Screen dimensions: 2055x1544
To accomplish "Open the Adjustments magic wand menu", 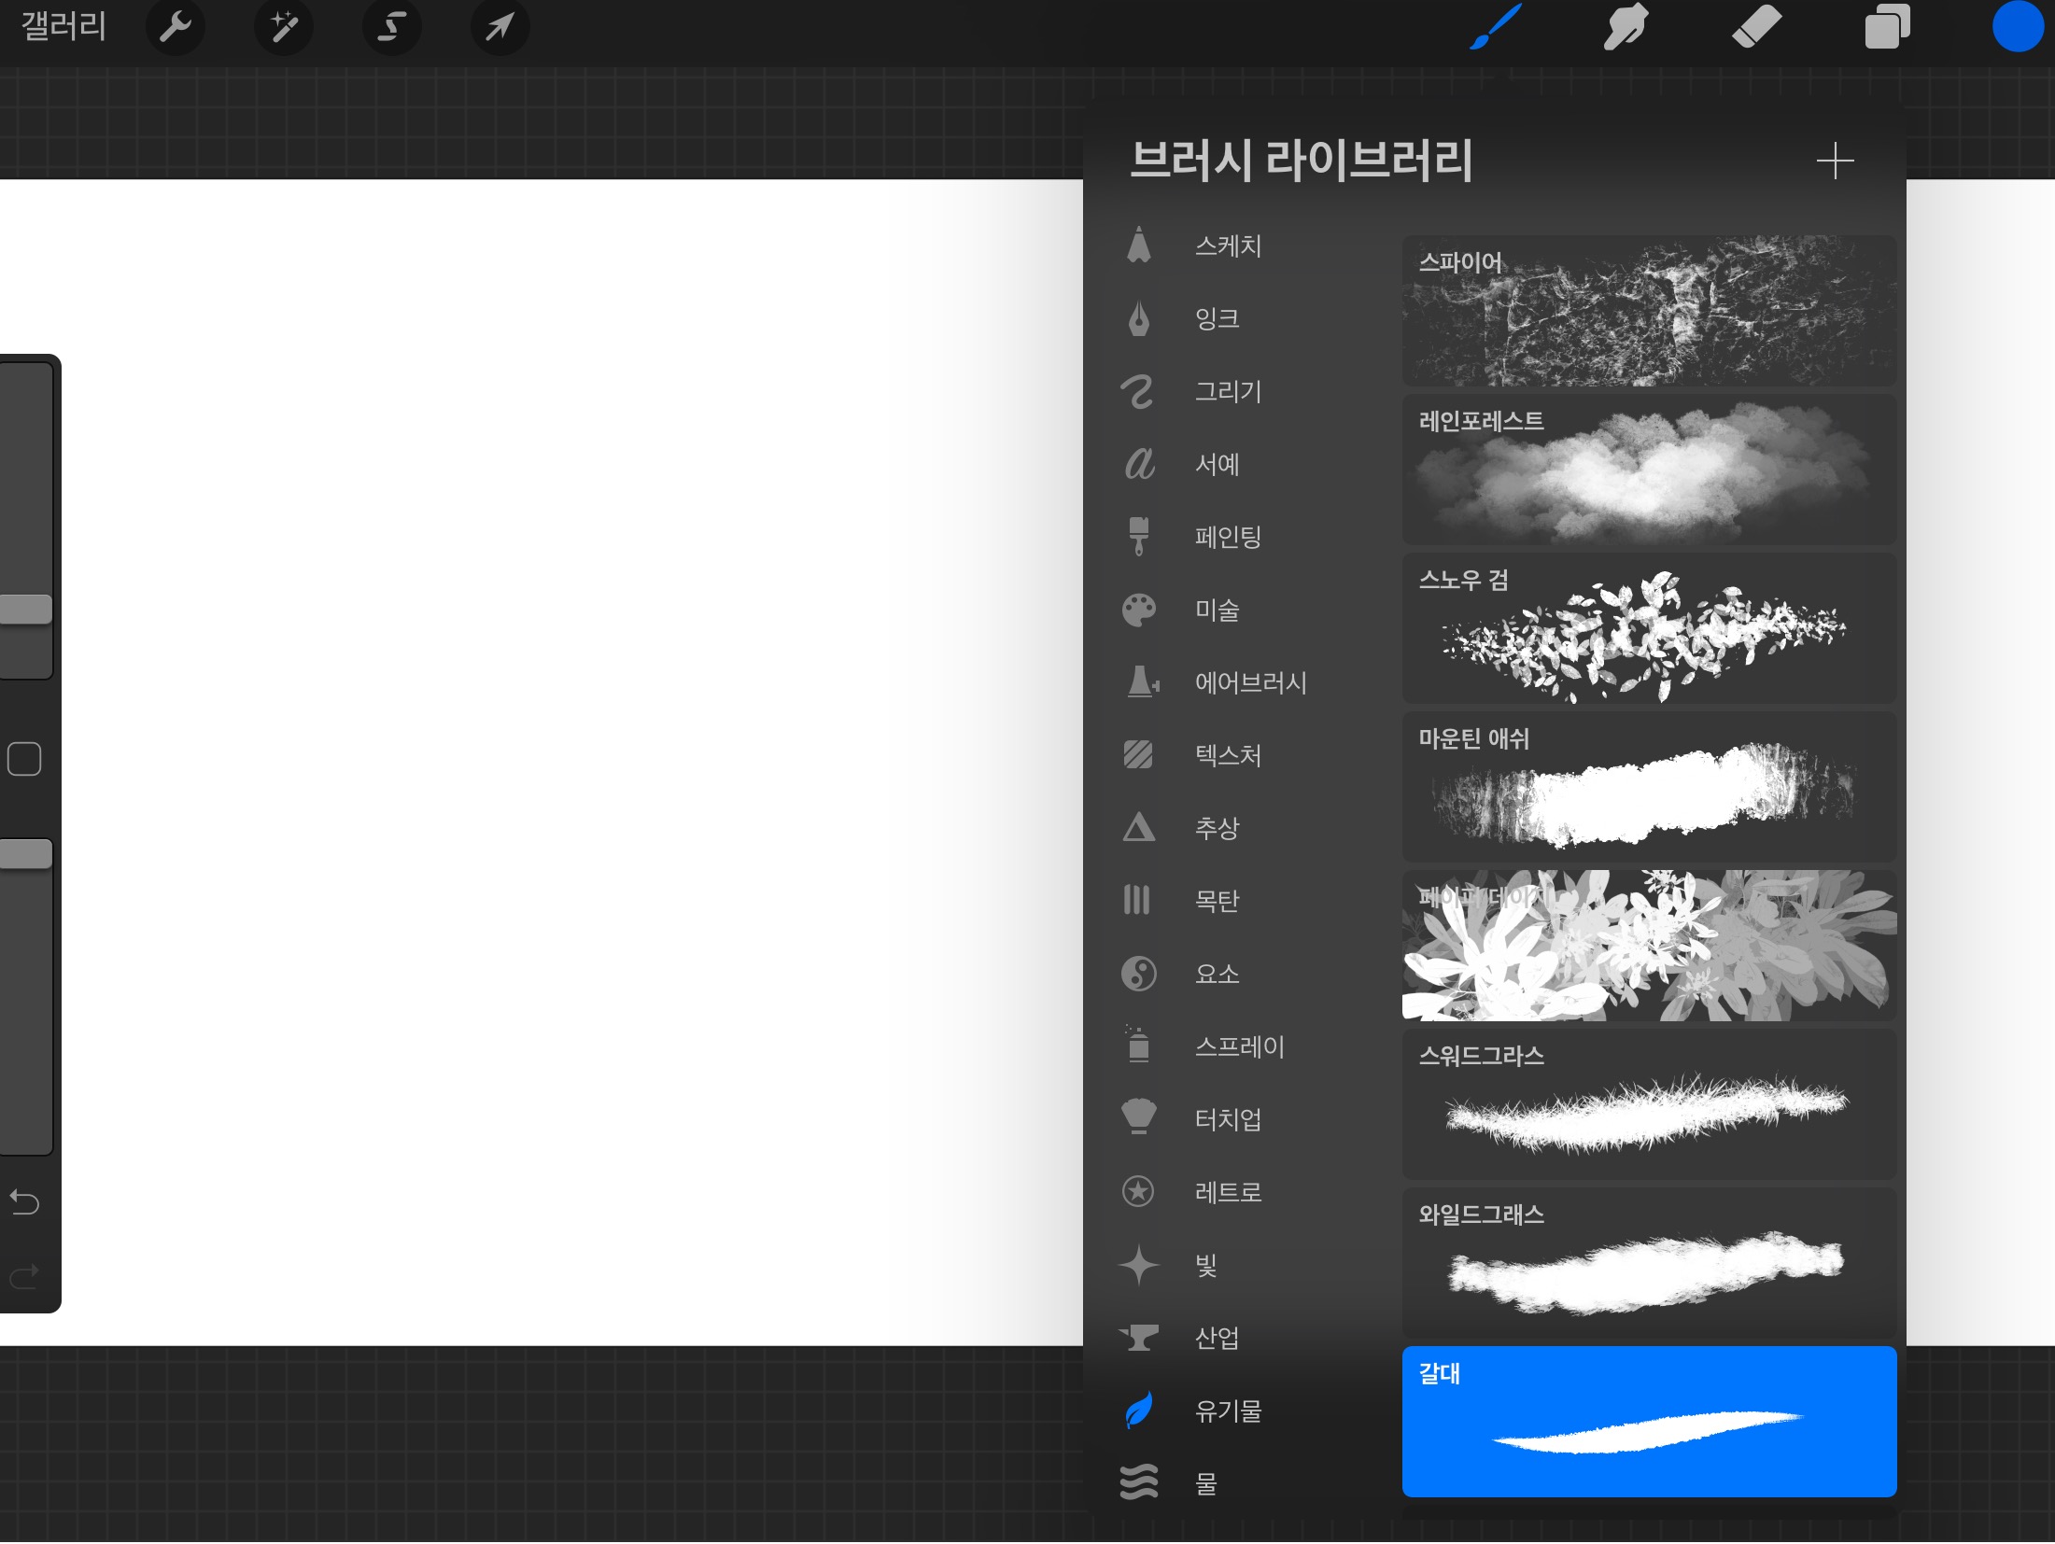I will tap(284, 28).
